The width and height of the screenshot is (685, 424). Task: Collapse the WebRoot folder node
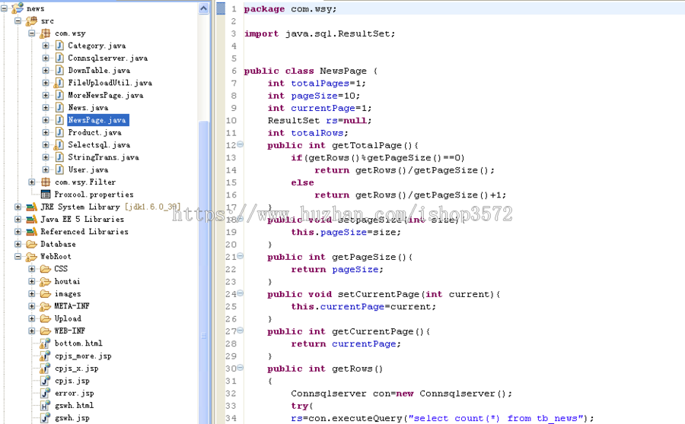pos(18,257)
